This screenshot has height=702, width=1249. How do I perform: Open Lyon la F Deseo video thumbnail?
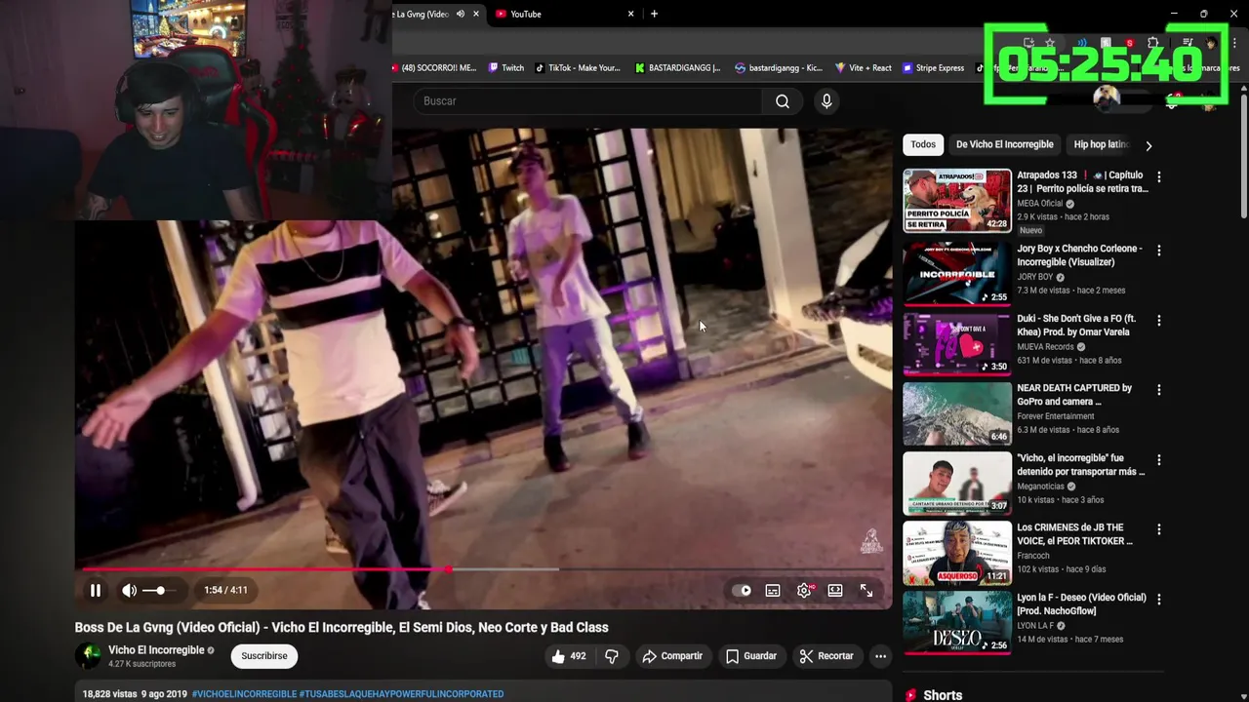[957, 623]
